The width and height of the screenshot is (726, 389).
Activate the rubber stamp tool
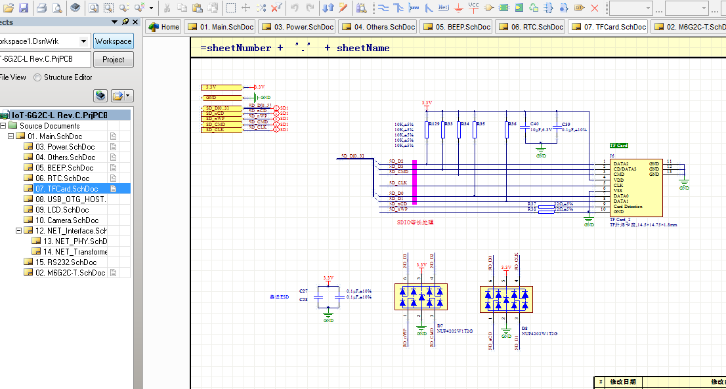point(213,7)
